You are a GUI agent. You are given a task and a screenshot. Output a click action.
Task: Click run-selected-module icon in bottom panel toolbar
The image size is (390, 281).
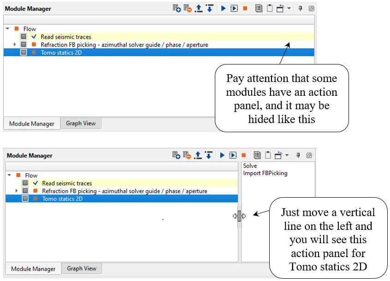pyautogui.click(x=234, y=155)
